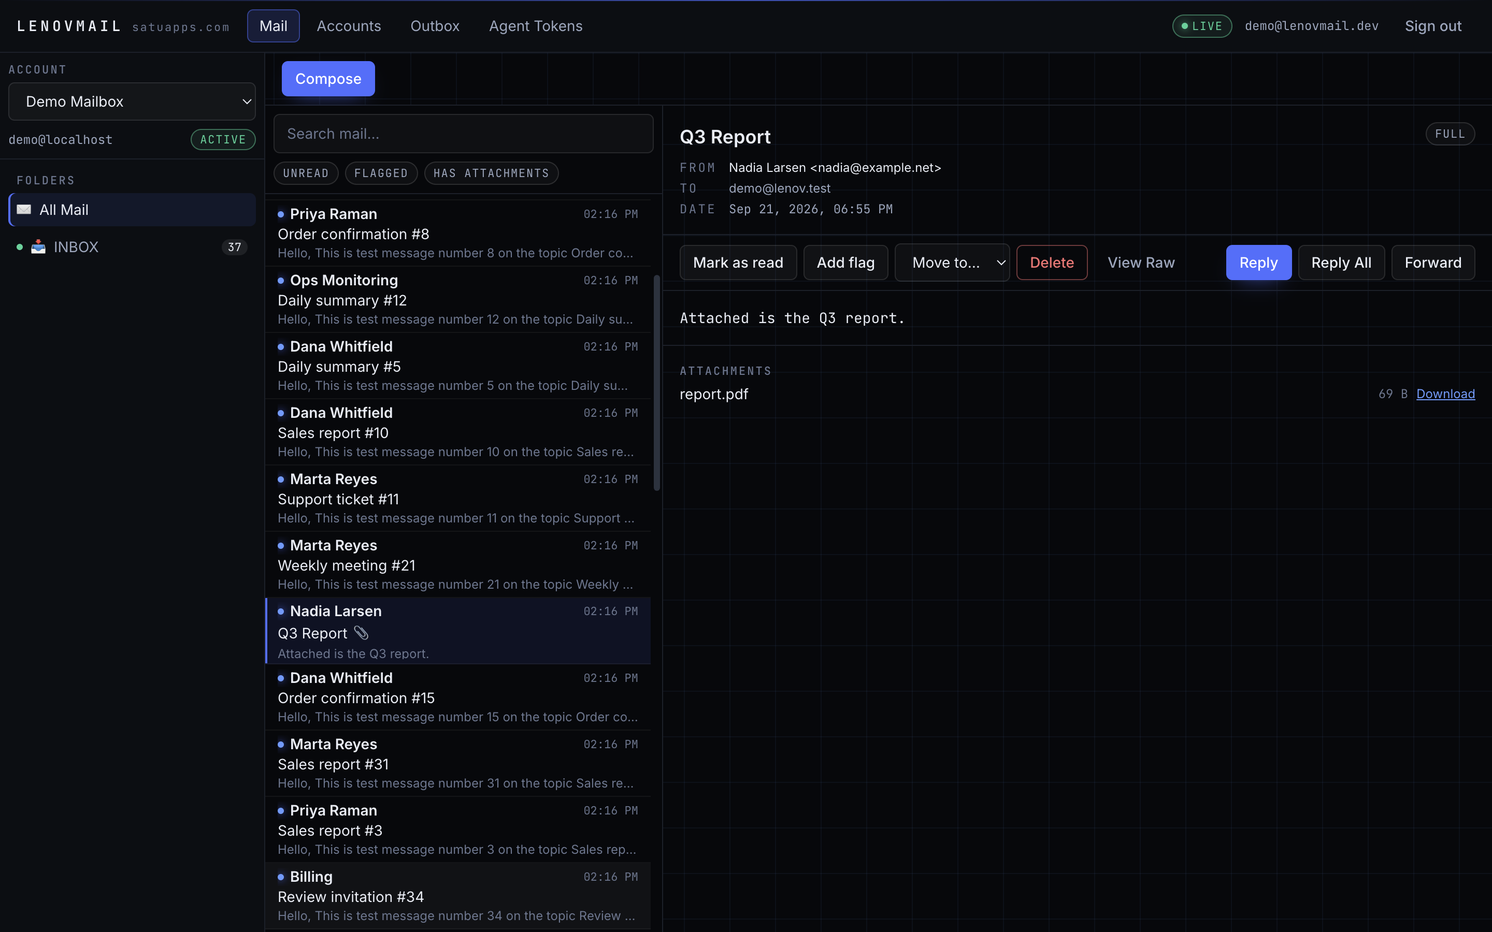Forward the Q3 Report email
The width and height of the screenshot is (1492, 932).
pos(1433,263)
